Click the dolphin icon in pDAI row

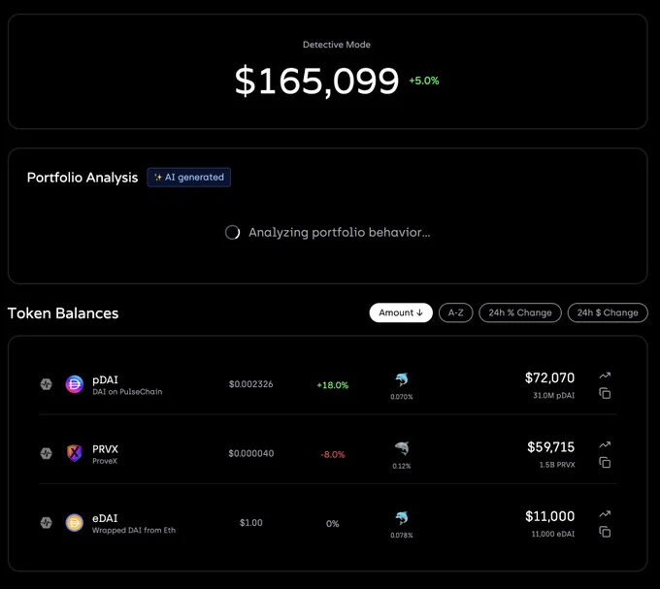[402, 379]
